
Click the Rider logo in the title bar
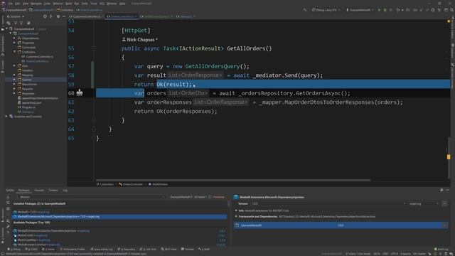pyautogui.click(x=4, y=3)
